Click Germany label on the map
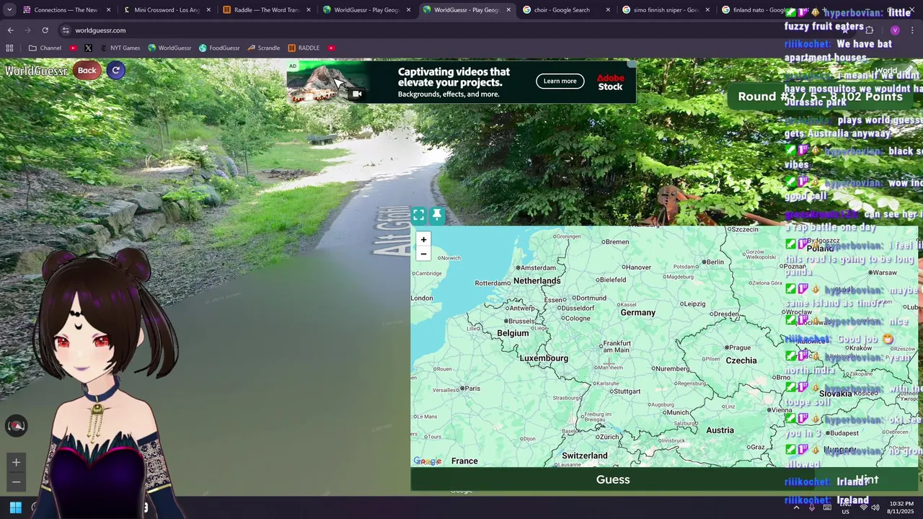 [x=638, y=313]
